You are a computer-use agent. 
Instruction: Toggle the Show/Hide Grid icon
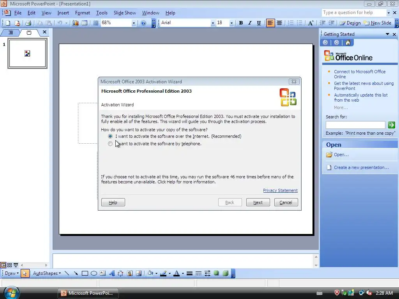click(x=96, y=23)
